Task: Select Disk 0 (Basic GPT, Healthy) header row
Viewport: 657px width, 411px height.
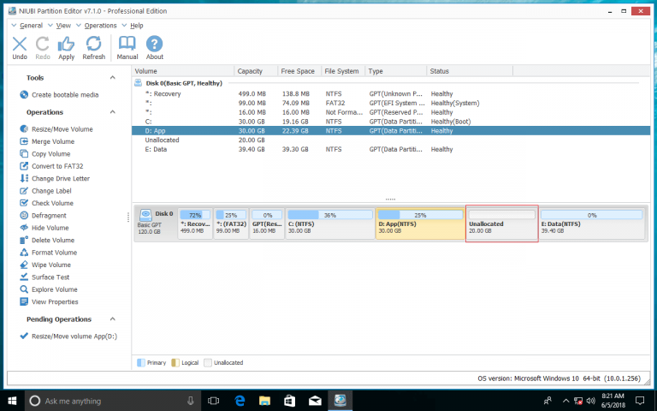Action: (x=391, y=83)
